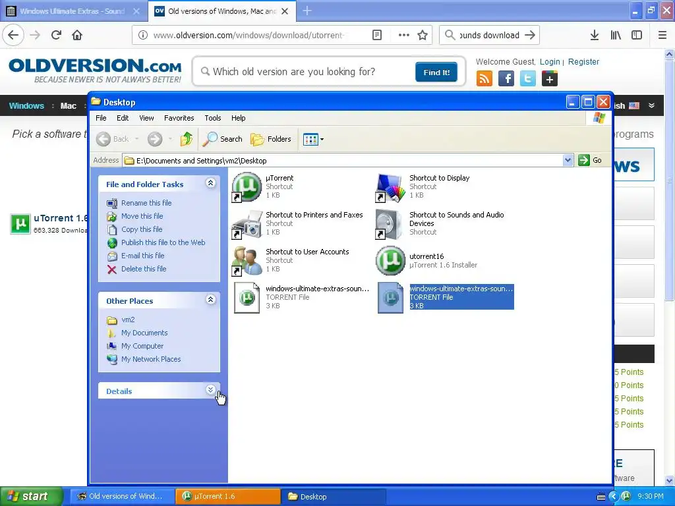Open the View menu in Desktop window
The image size is (675, 506).
pos(146,118)
